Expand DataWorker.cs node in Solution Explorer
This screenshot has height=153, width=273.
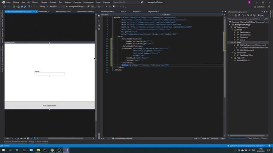click(235, 32)
